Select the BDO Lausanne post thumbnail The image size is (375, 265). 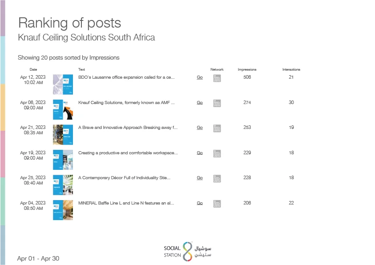pos(63,84)
